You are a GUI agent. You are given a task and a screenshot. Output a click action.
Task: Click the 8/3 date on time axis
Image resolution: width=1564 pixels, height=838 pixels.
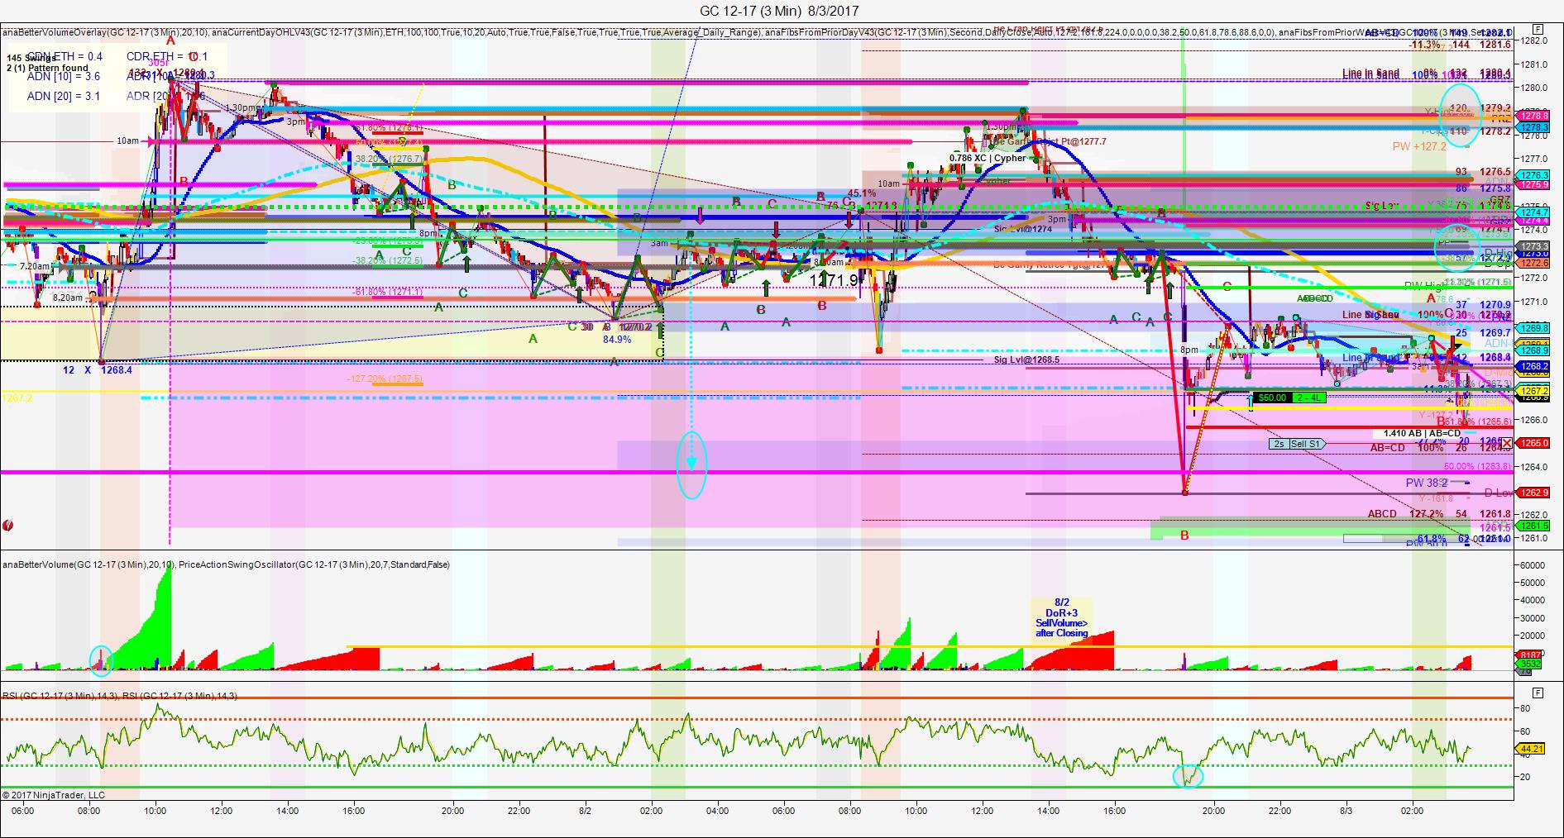pyautogui.click(x=1346, y=811)
